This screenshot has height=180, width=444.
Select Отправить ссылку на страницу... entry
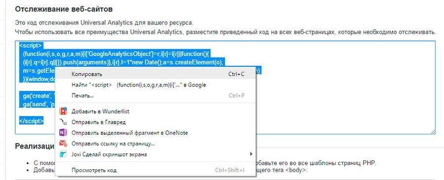(155, 144)
